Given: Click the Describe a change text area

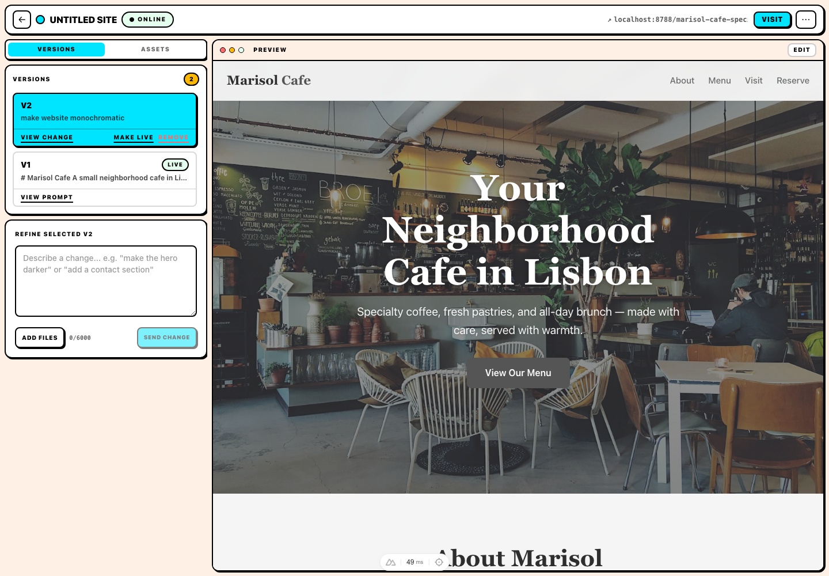Looking at the screenshot, I should pyautogui.click(x=106, y=281).
